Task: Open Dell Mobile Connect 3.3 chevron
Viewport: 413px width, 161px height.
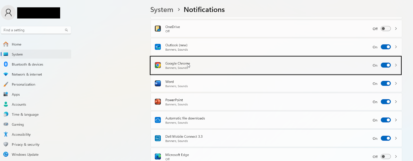Action: 396,138
